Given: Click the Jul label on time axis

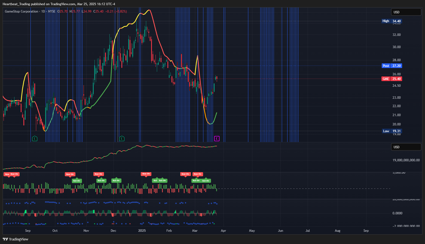Looking at the screenshot, I should pyautogui.click(x=308, y=231).
